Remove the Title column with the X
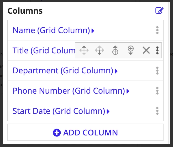The width and height of the screenshot is (173, 147). [146, 50]
